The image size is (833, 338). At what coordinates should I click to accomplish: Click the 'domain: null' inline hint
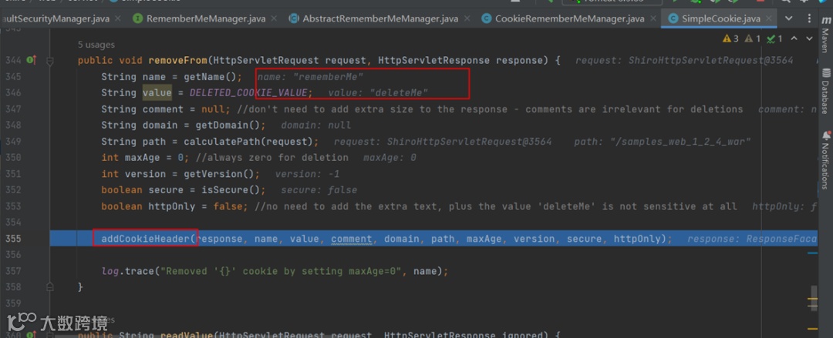(x=316, y=125)
